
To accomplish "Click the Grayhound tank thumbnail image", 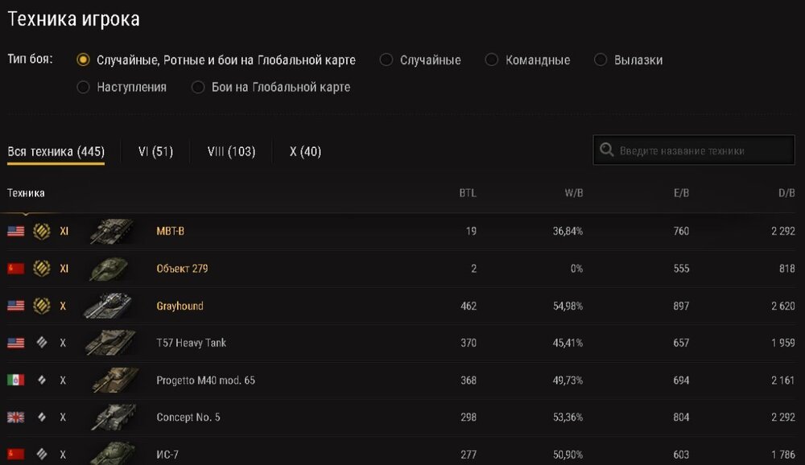I will tap(110, 306).
